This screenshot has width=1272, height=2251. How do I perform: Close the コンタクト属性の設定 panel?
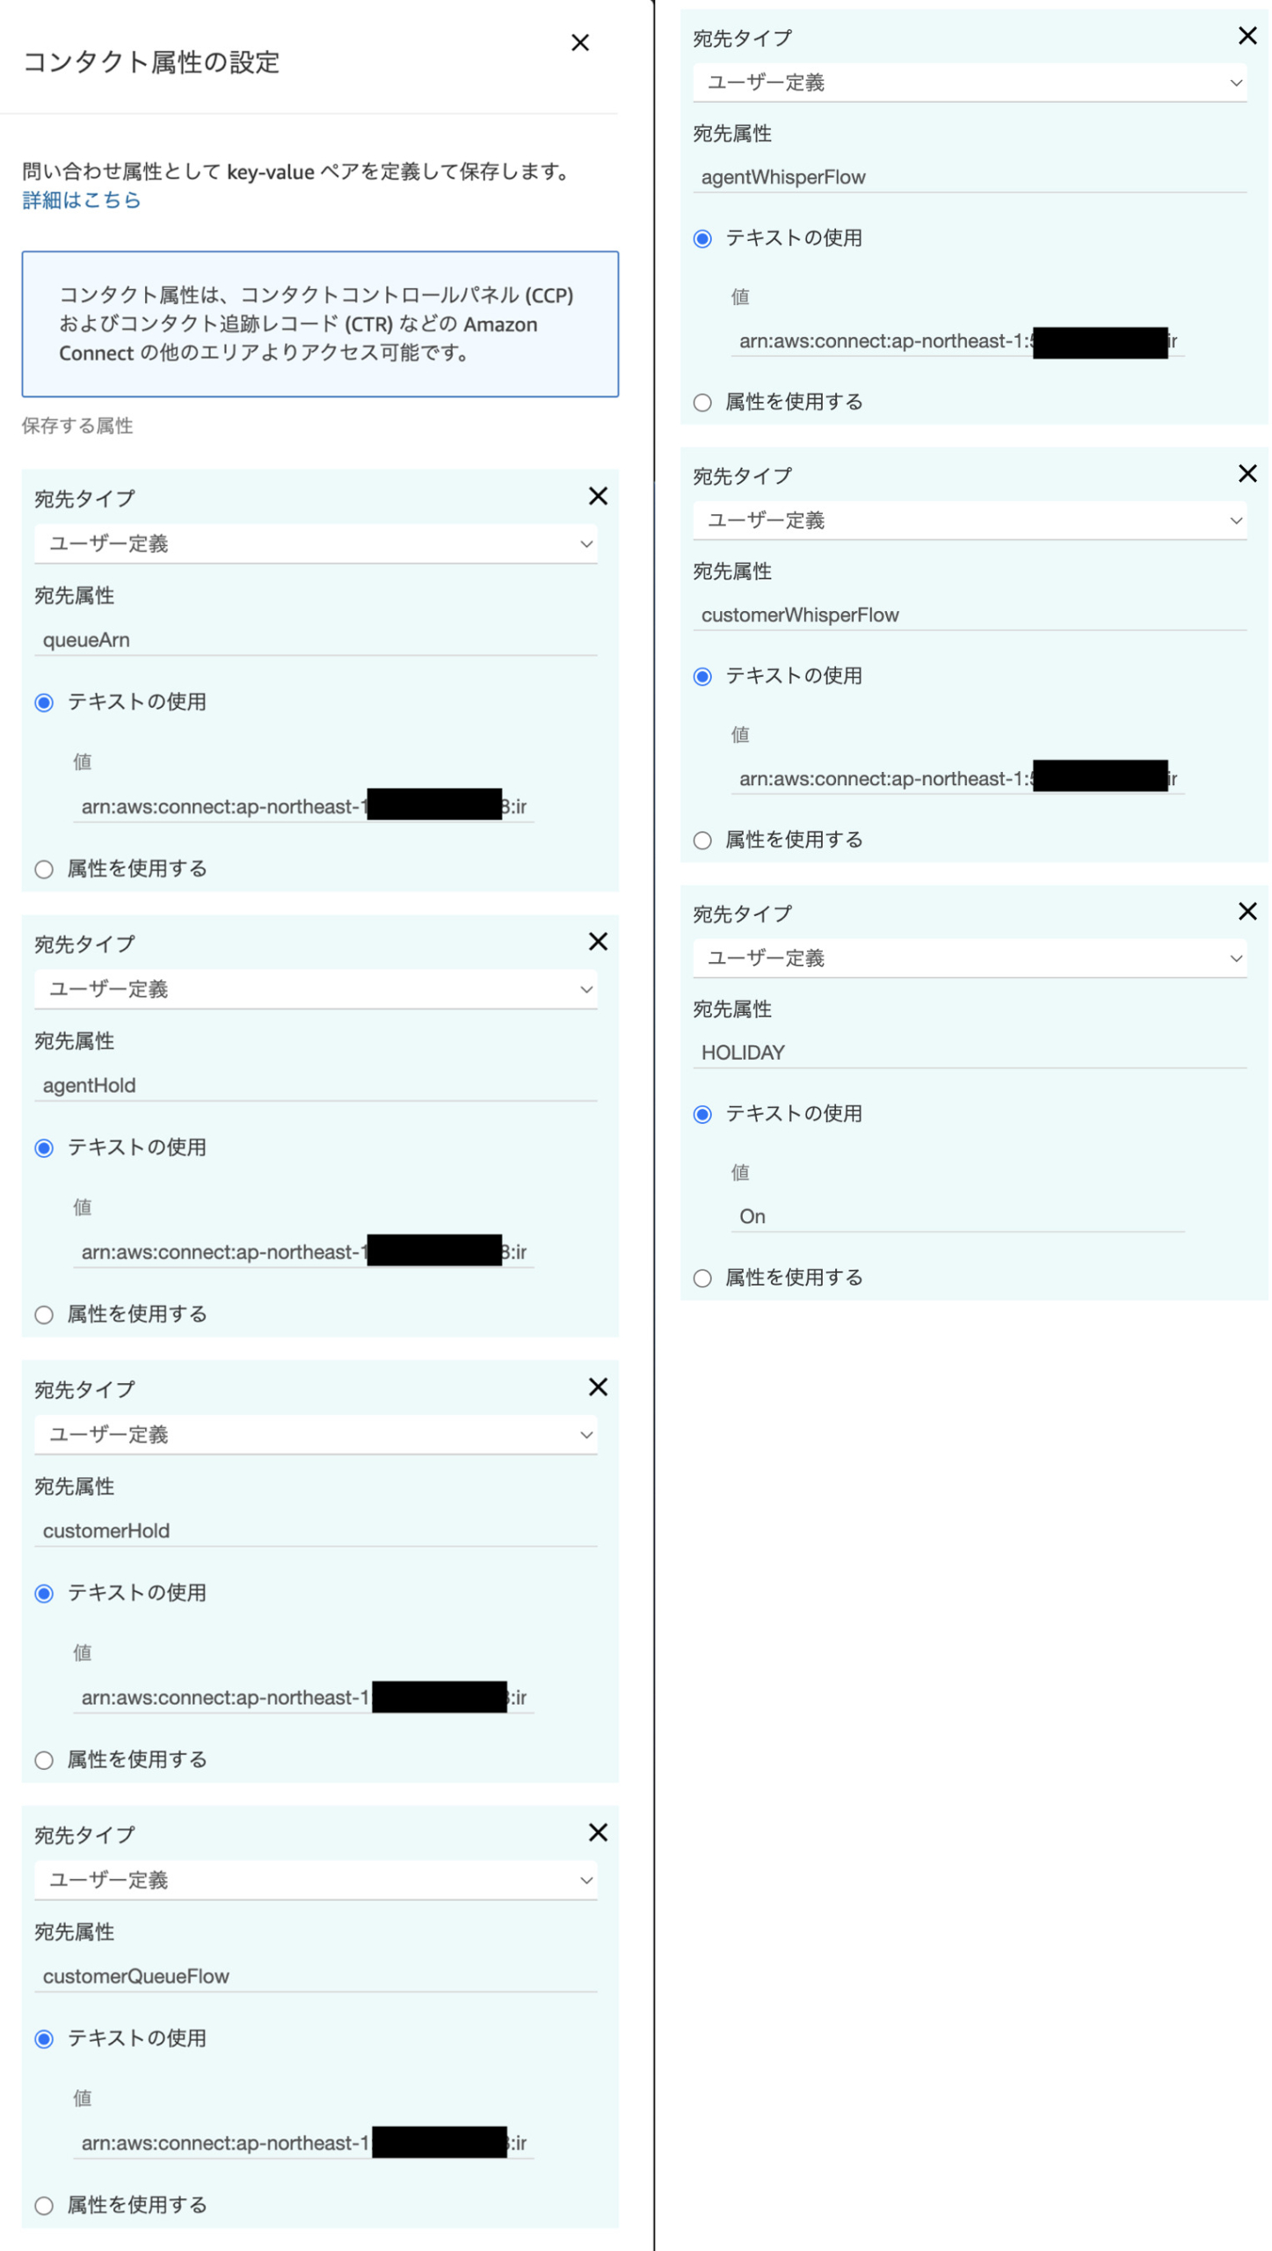(x=579, y=43)
